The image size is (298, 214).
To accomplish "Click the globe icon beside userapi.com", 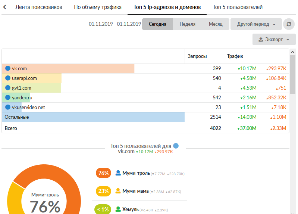I will 7,78.
